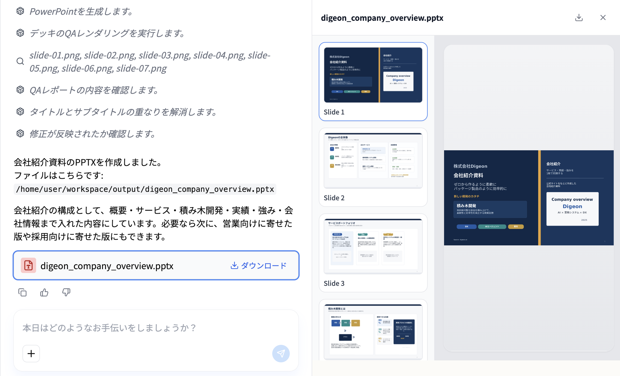Click the 修正が反映されたか確認します step text
This screenshot has width=620, height=376.
point(93,134)
